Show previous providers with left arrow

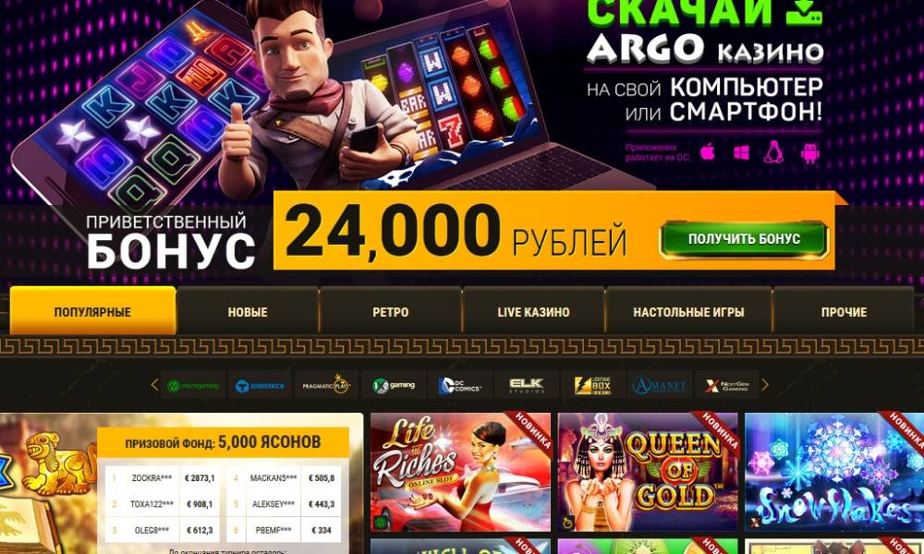tap(154, 385)
